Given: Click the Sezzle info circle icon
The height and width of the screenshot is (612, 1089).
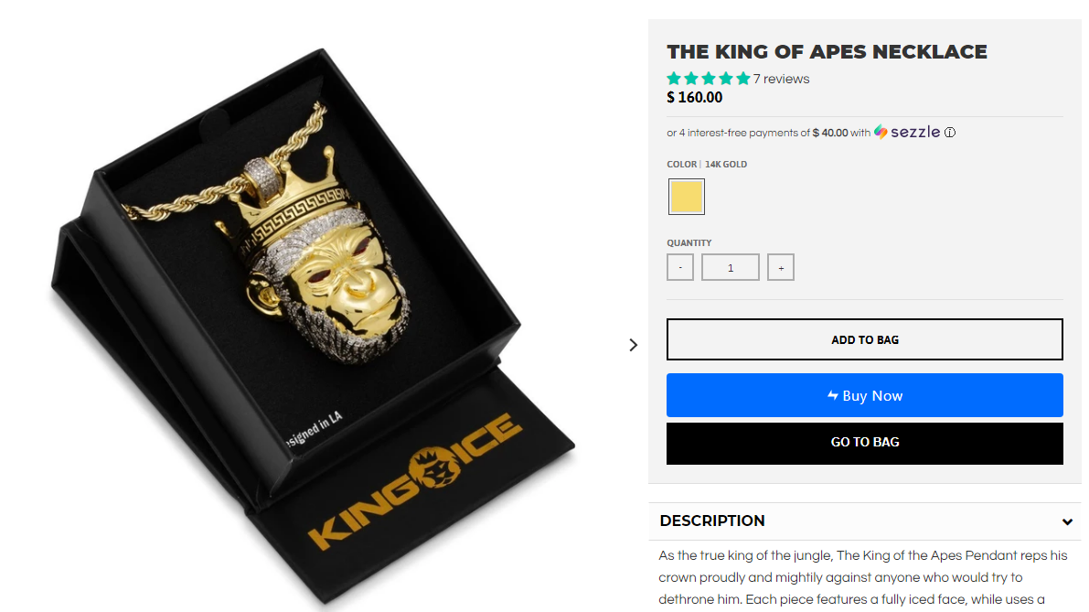Looking at the screenshot, I should coord(949,133).
